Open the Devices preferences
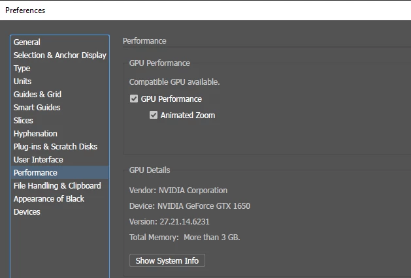Viewport: 411px width, 278px height. tap(27, 212)
